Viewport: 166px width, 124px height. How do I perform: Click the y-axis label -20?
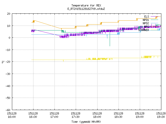coord(8,62)
